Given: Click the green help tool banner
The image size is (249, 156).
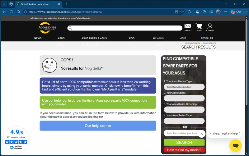Looking at the screenshot, I should [x=98, y=102].
